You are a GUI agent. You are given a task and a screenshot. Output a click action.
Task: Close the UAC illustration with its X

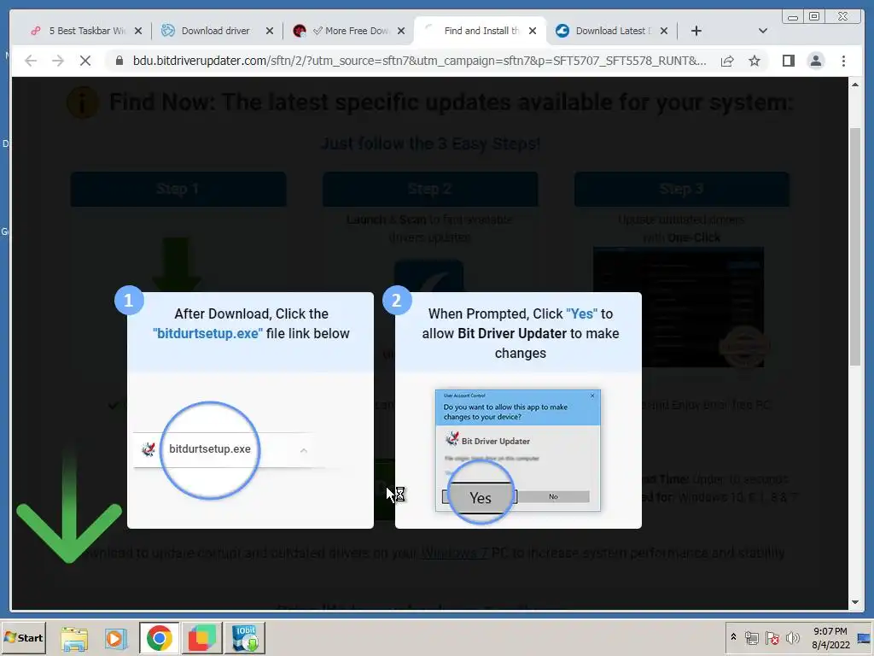592,395
